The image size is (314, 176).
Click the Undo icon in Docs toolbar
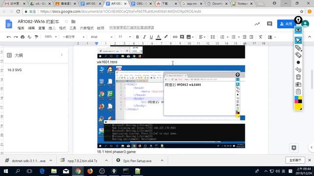coord(9,37)
